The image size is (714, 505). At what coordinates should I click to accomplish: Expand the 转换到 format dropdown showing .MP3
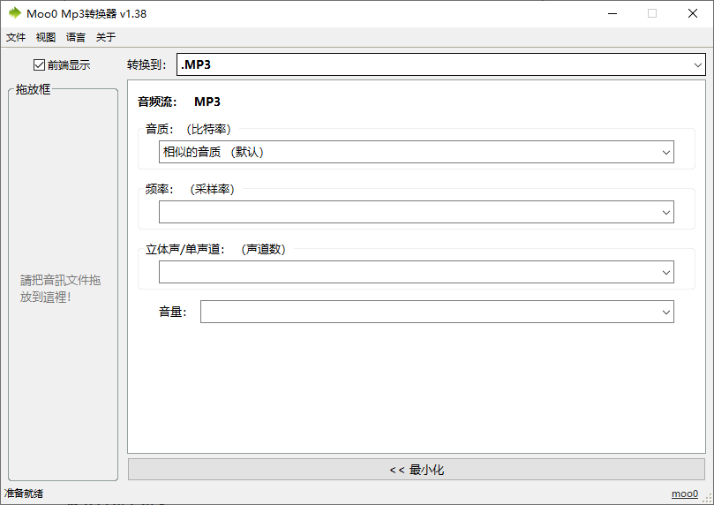click(x=440, y=64)
